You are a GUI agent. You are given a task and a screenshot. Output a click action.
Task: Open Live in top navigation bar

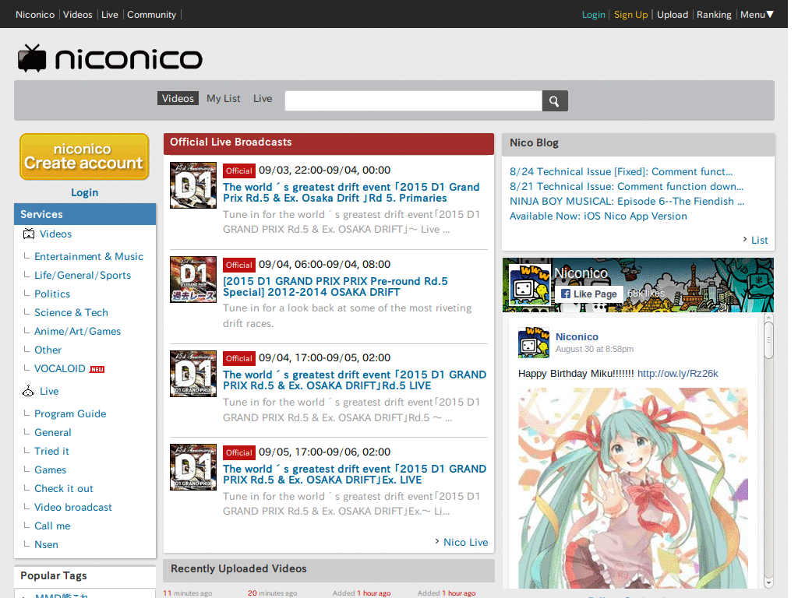pos(110,15)
